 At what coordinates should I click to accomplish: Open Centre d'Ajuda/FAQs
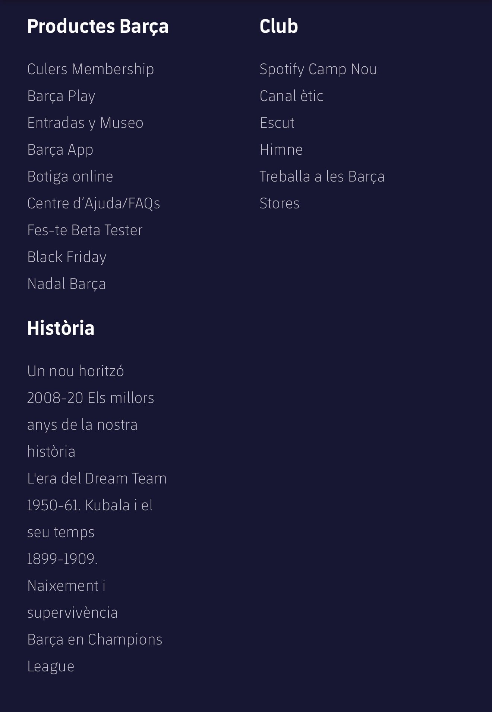point(94,204)
